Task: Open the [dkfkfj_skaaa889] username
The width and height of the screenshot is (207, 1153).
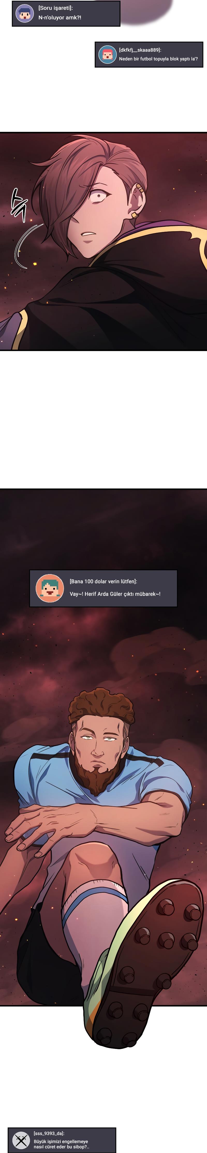Action: (140, 50)
